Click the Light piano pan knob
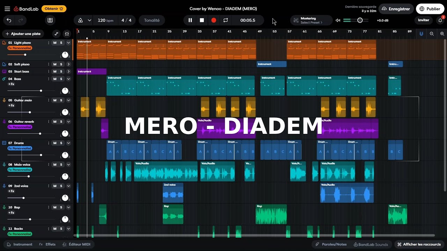The image size is (447, 251). tap(65, 55)
